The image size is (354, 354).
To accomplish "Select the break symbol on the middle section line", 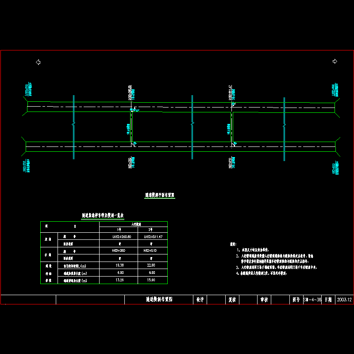I will pos(192,124).
